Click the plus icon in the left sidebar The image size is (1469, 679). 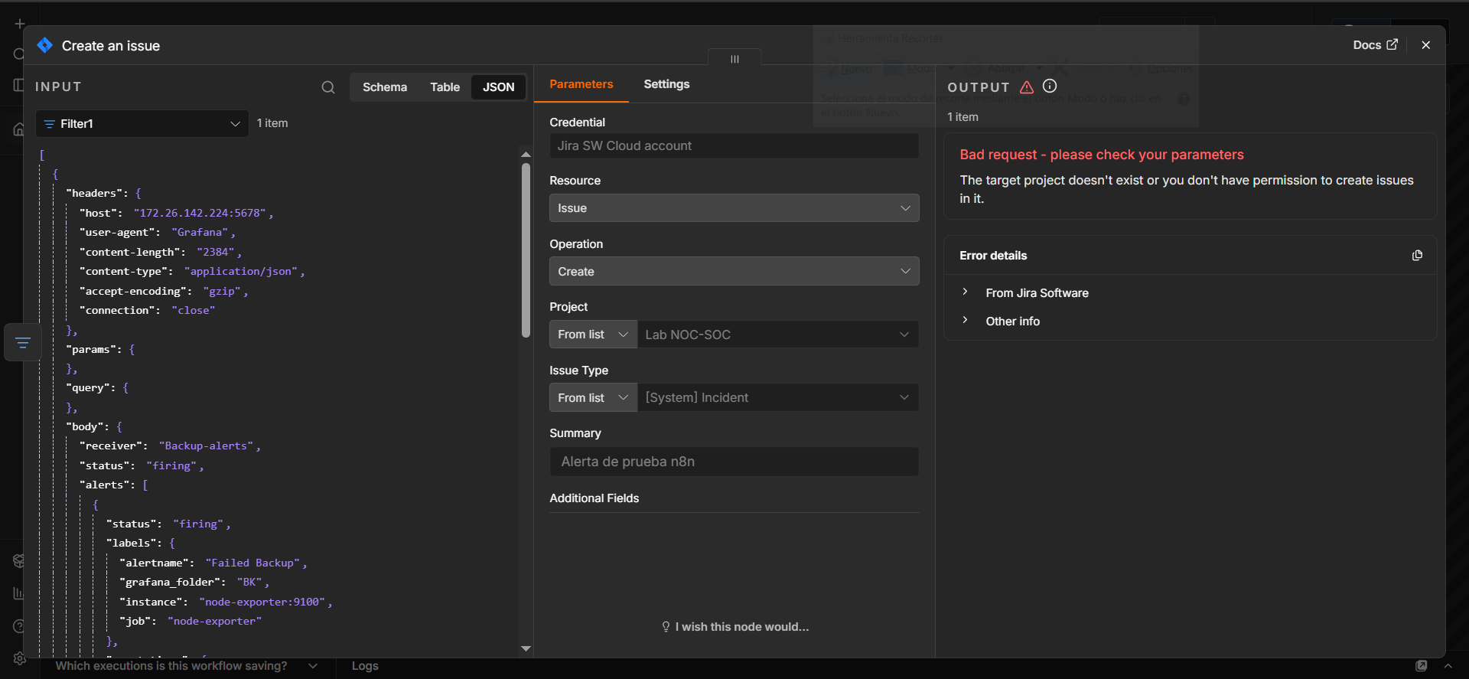tap(20, 24)
